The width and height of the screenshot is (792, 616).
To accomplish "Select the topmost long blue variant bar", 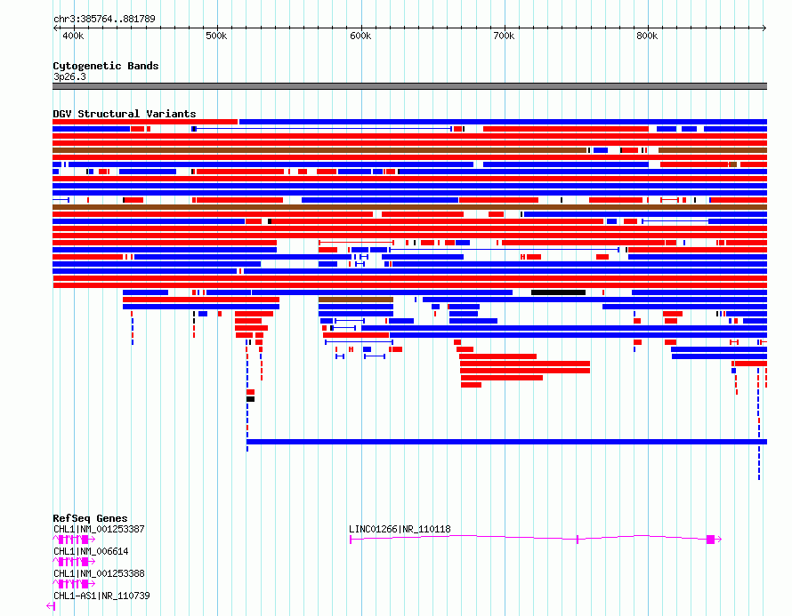I will 503,122.
